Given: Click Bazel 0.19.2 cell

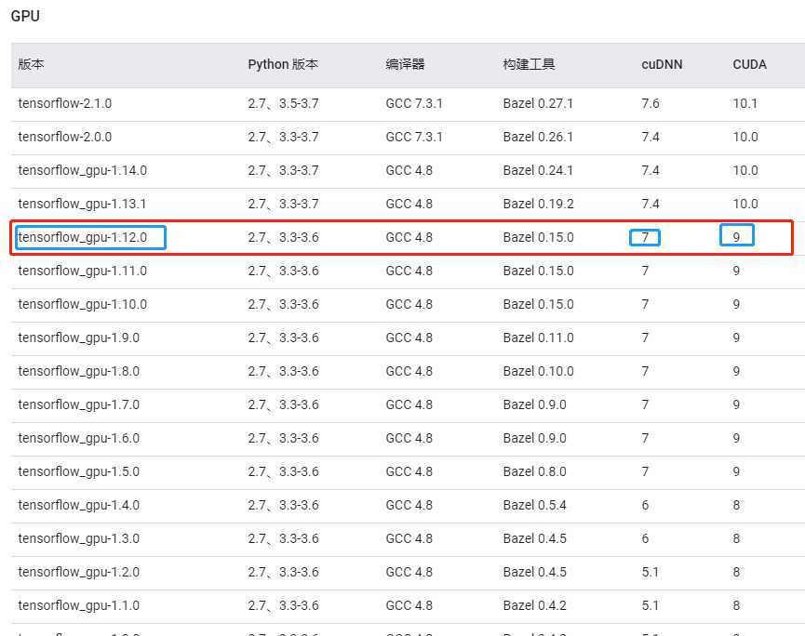Looking at the screenshot, I should [x=538, y=204].
